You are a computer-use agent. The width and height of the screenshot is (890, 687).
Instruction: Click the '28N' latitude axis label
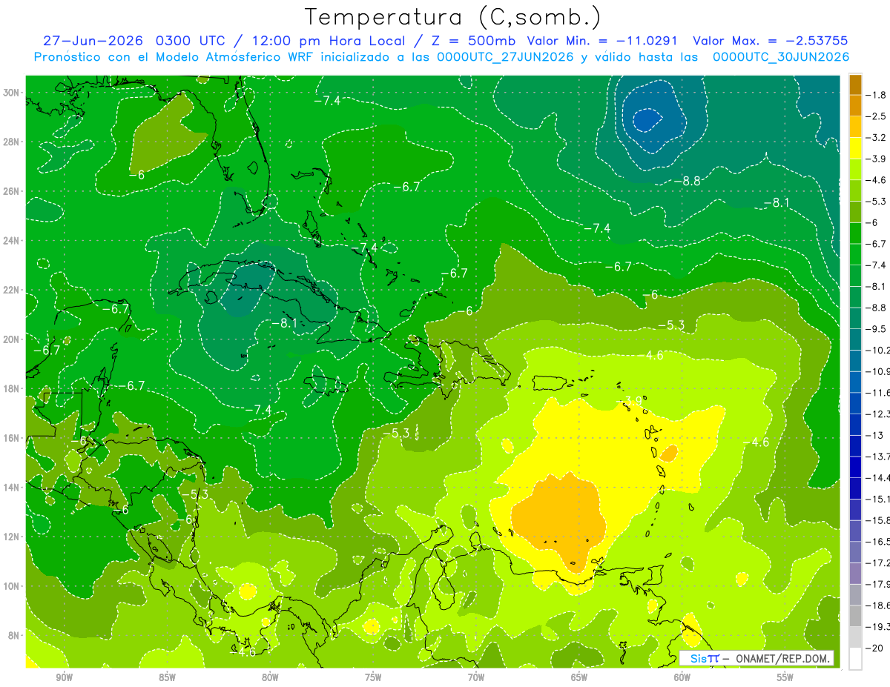click(x=13, y=142)
